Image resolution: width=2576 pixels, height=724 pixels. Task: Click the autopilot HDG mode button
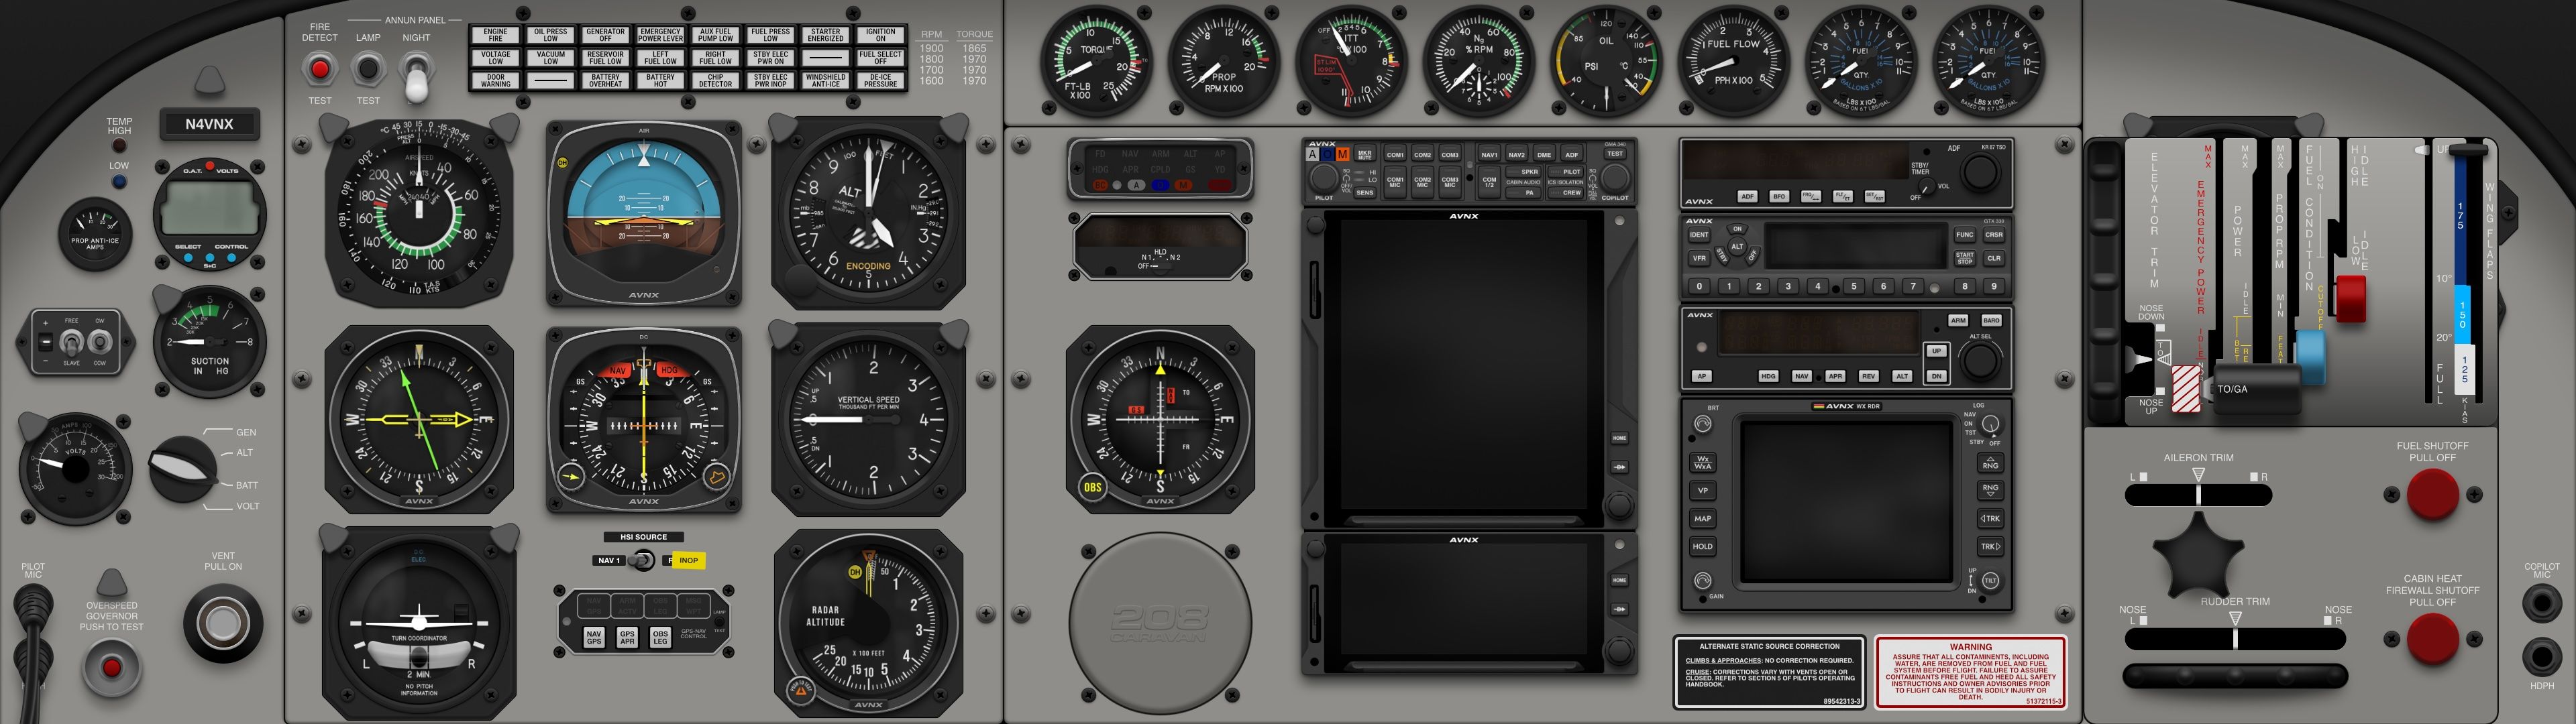[x=1768, y=376]
